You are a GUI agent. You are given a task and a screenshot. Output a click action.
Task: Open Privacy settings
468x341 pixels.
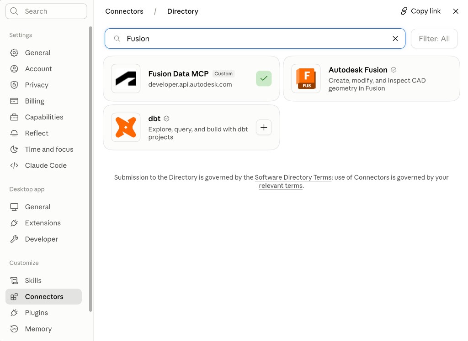43,85
